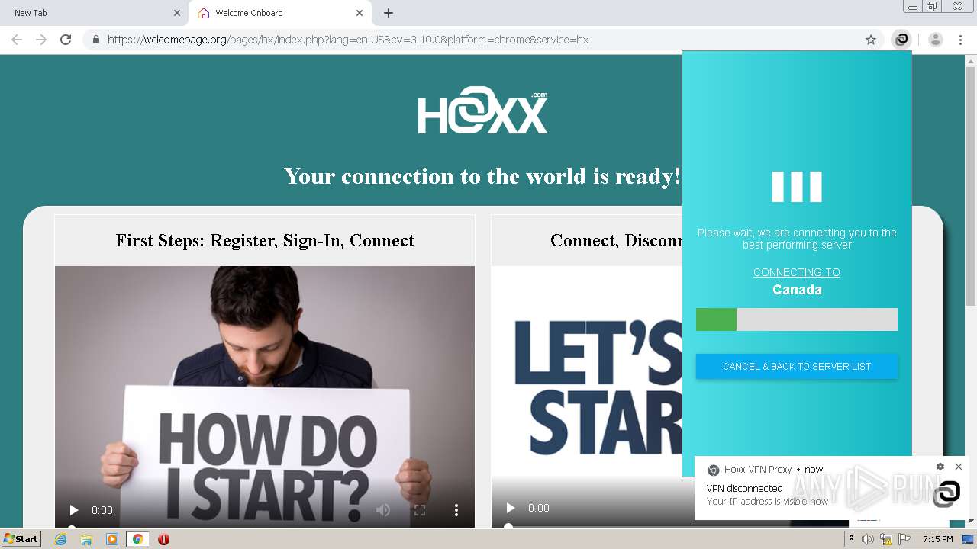Go back to the previous page
The width and height of the screenshot is (977, 549).
pyautogui.click(x=17, y=40)
